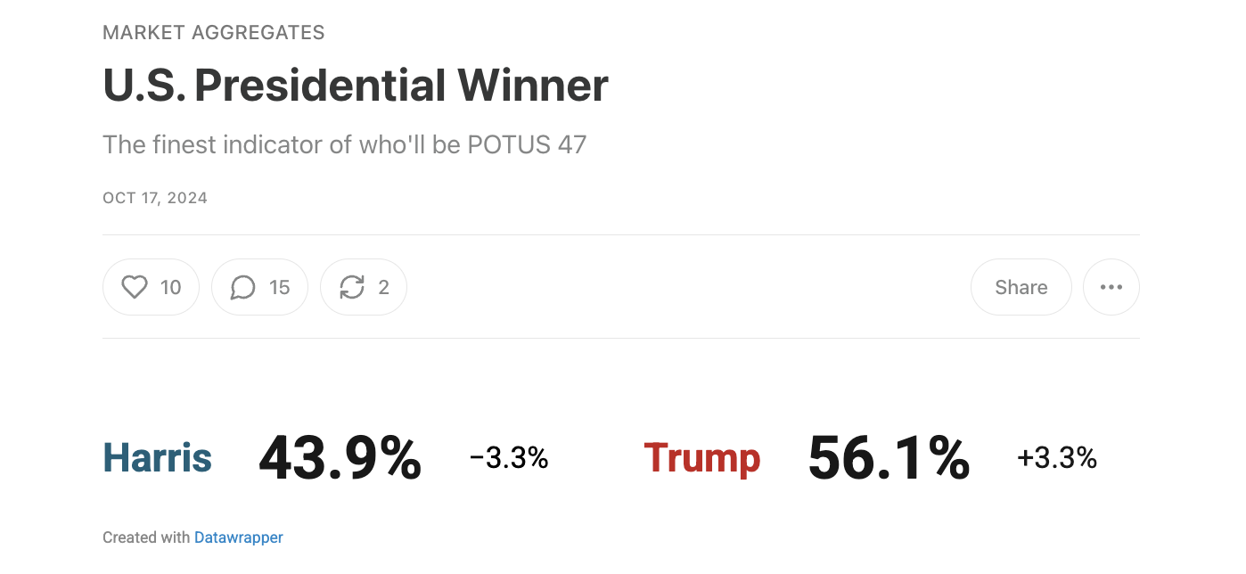Click the comment count number 15
1246x574 pixels.
coord(279,287)
